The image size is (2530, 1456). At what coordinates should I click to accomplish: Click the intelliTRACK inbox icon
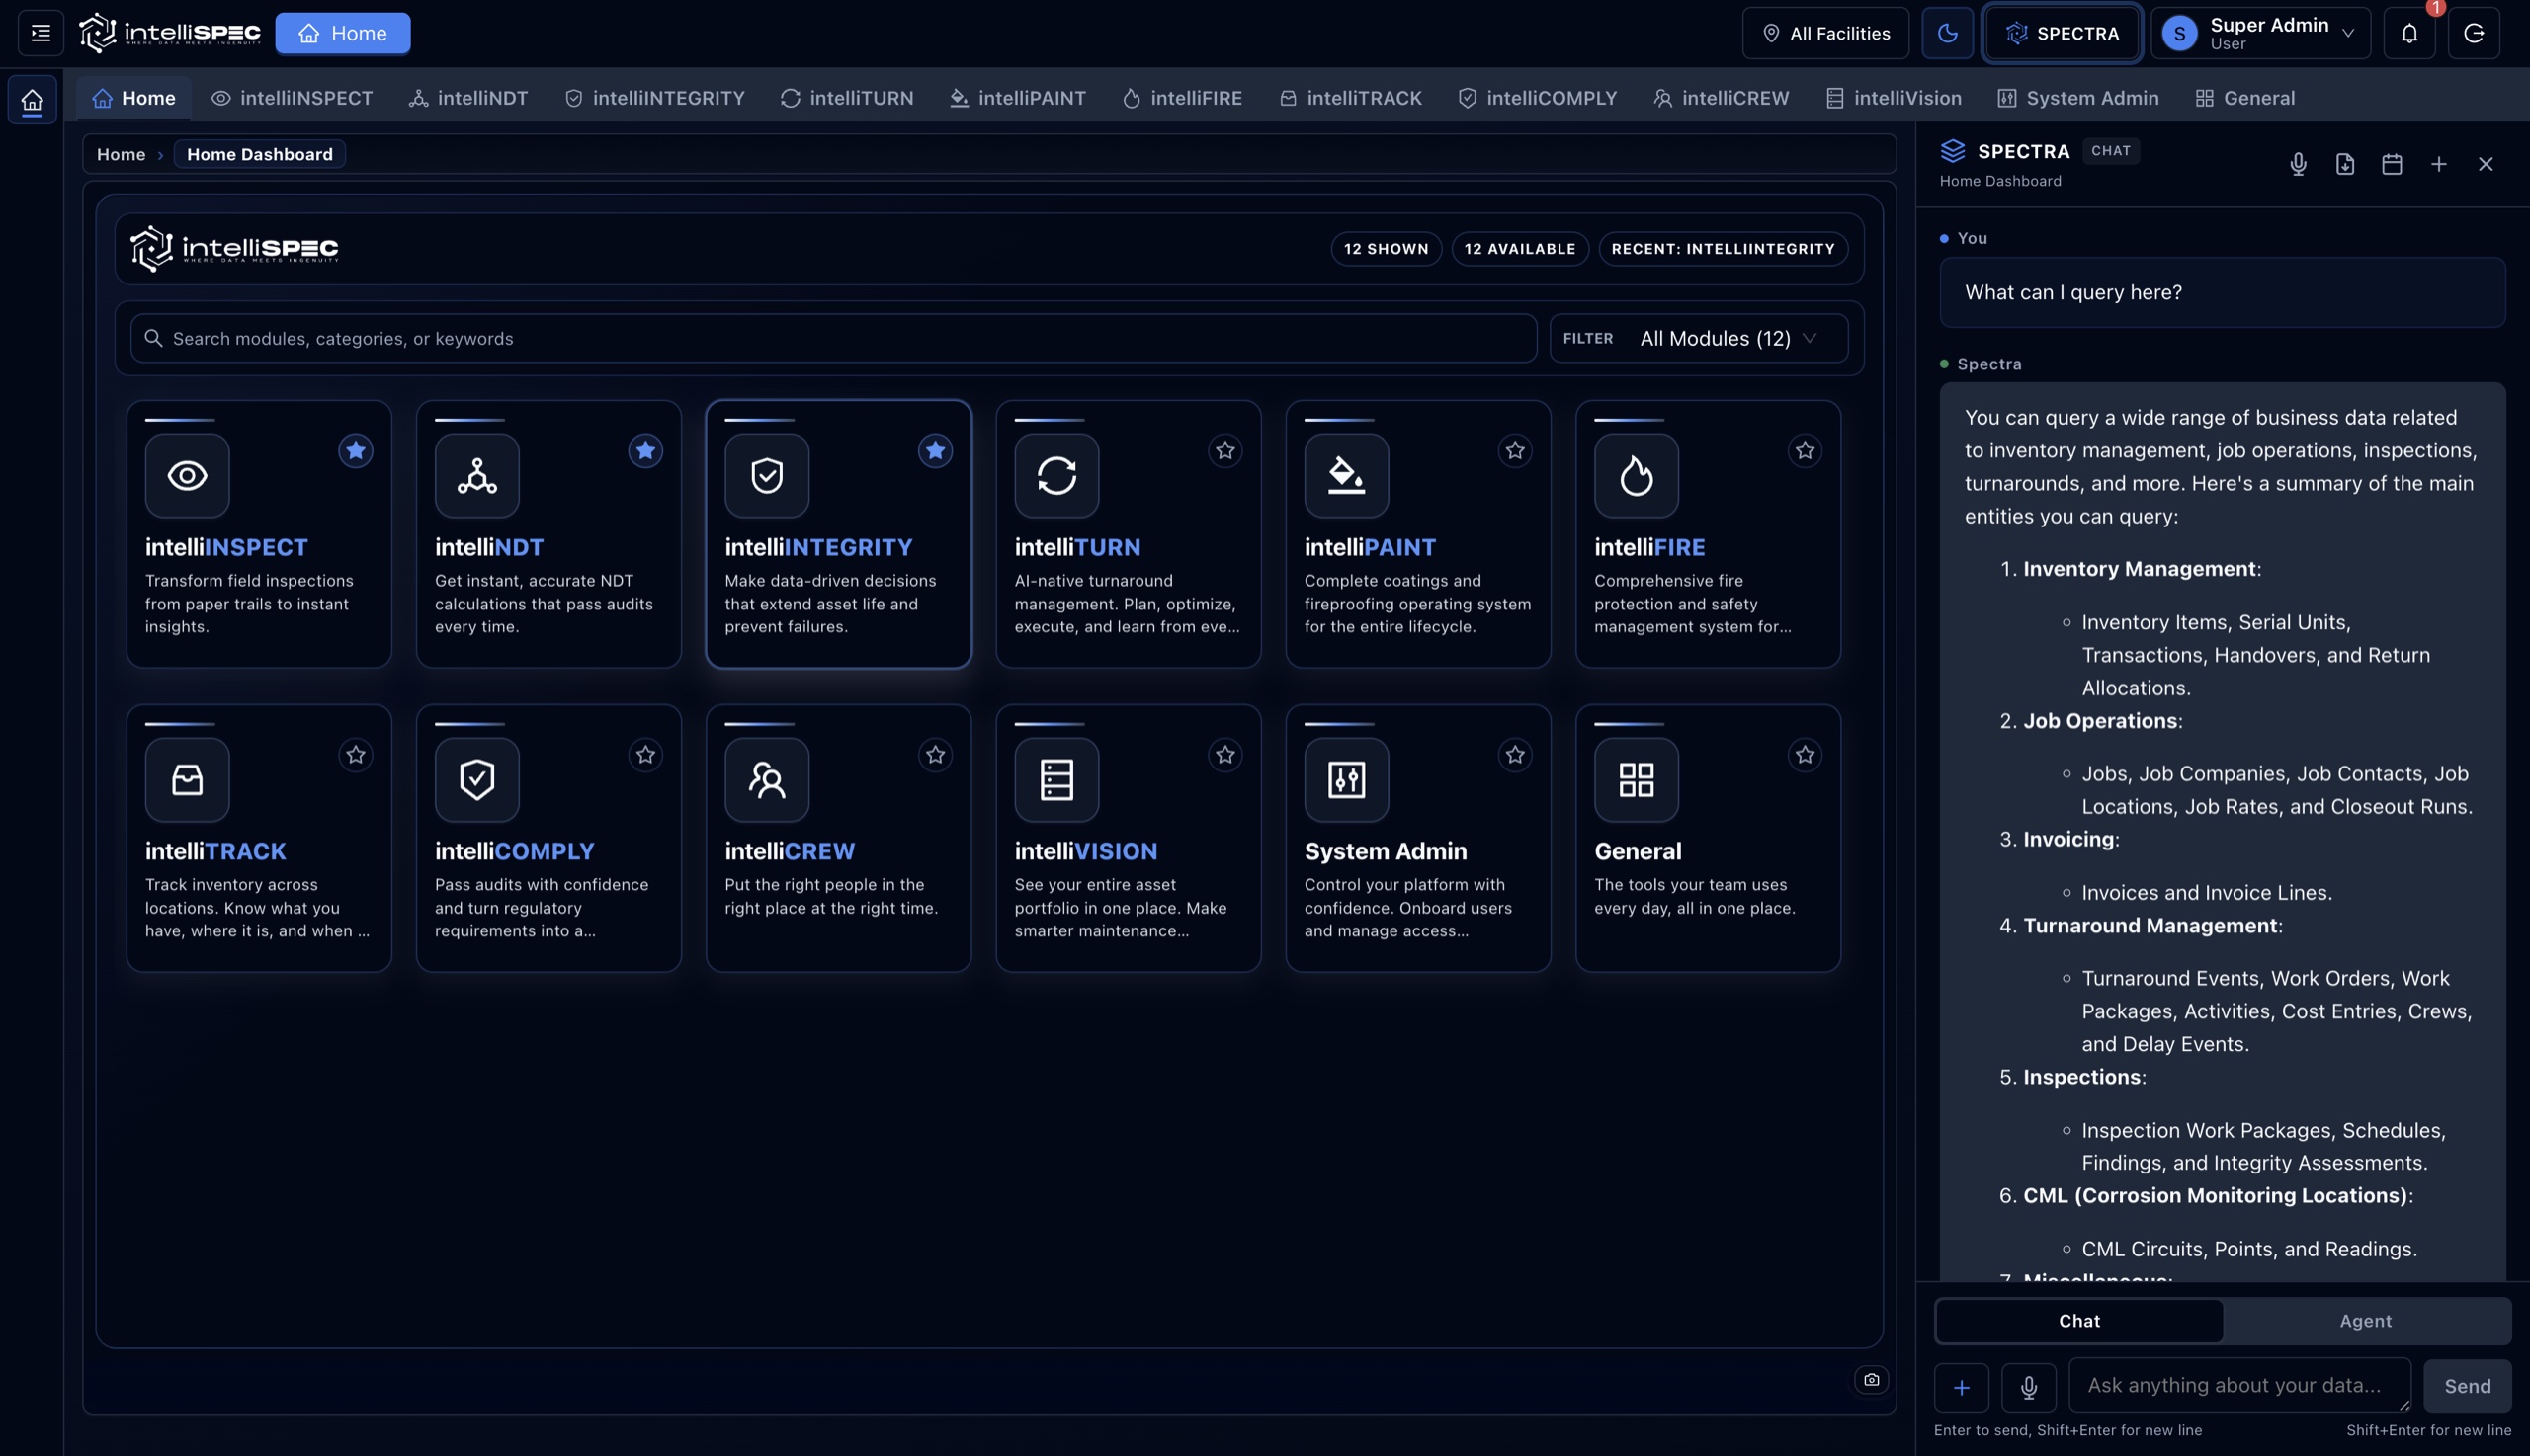click(187, 780)
